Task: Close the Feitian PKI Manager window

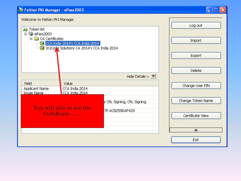Action: (x=223, y=10)
